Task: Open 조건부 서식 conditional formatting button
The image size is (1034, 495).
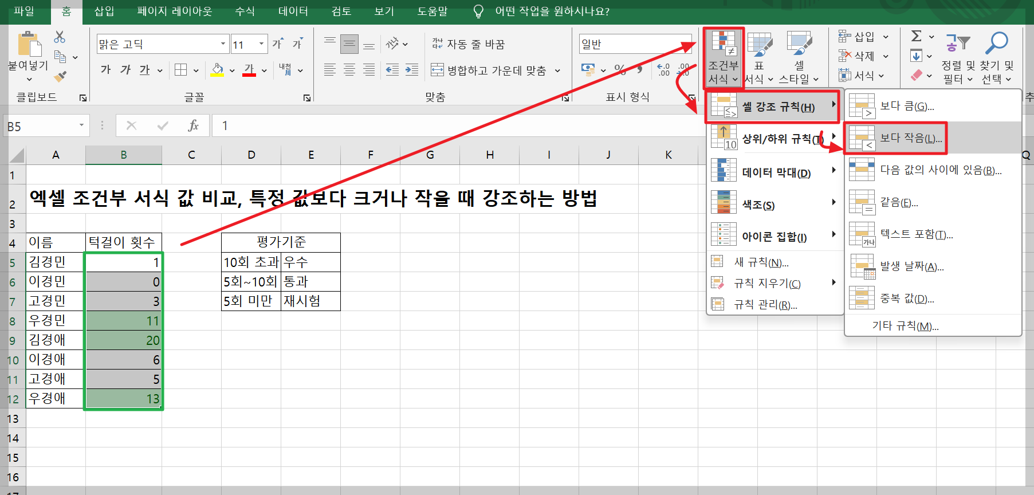Action: (724, 57)
